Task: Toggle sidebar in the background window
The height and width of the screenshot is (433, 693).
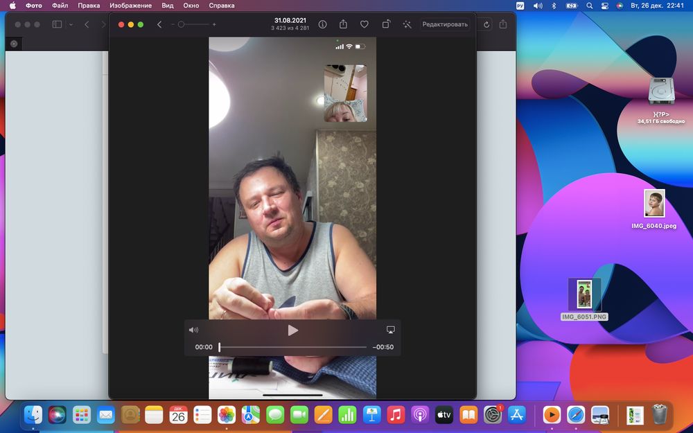Action: coord(57,24)
